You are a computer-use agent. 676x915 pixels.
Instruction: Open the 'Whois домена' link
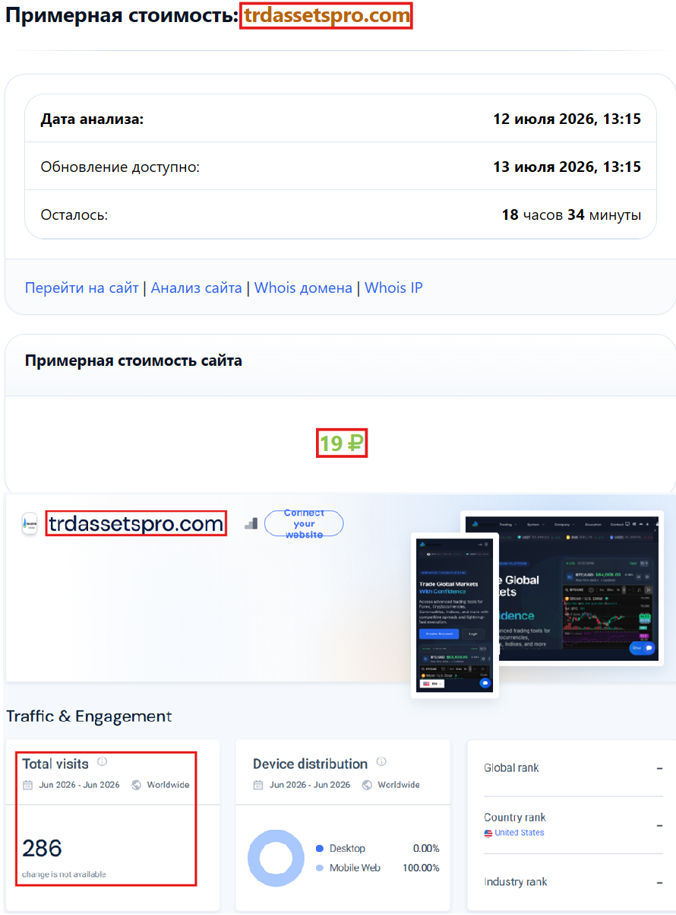pyautogui.click(x=303, y=288)
